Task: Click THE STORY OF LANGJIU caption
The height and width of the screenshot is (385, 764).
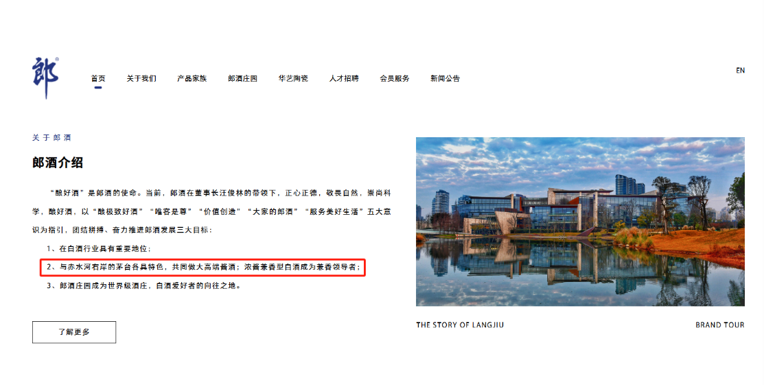Action: click(460, 325)
